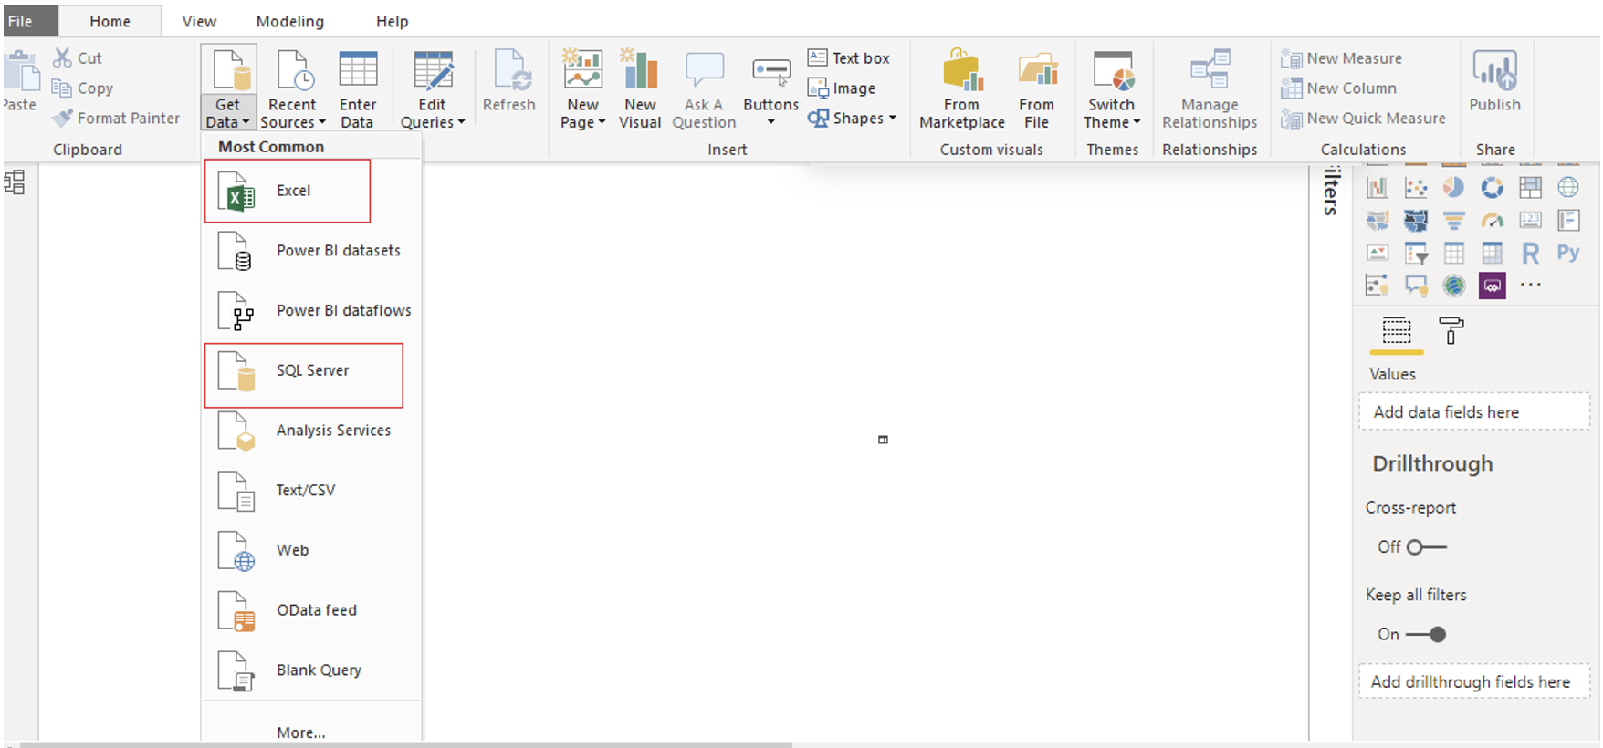Import custom visual From Marketplace
Image resolution: width=1603 pixels, height=748 pixels.
pos(962,89)
